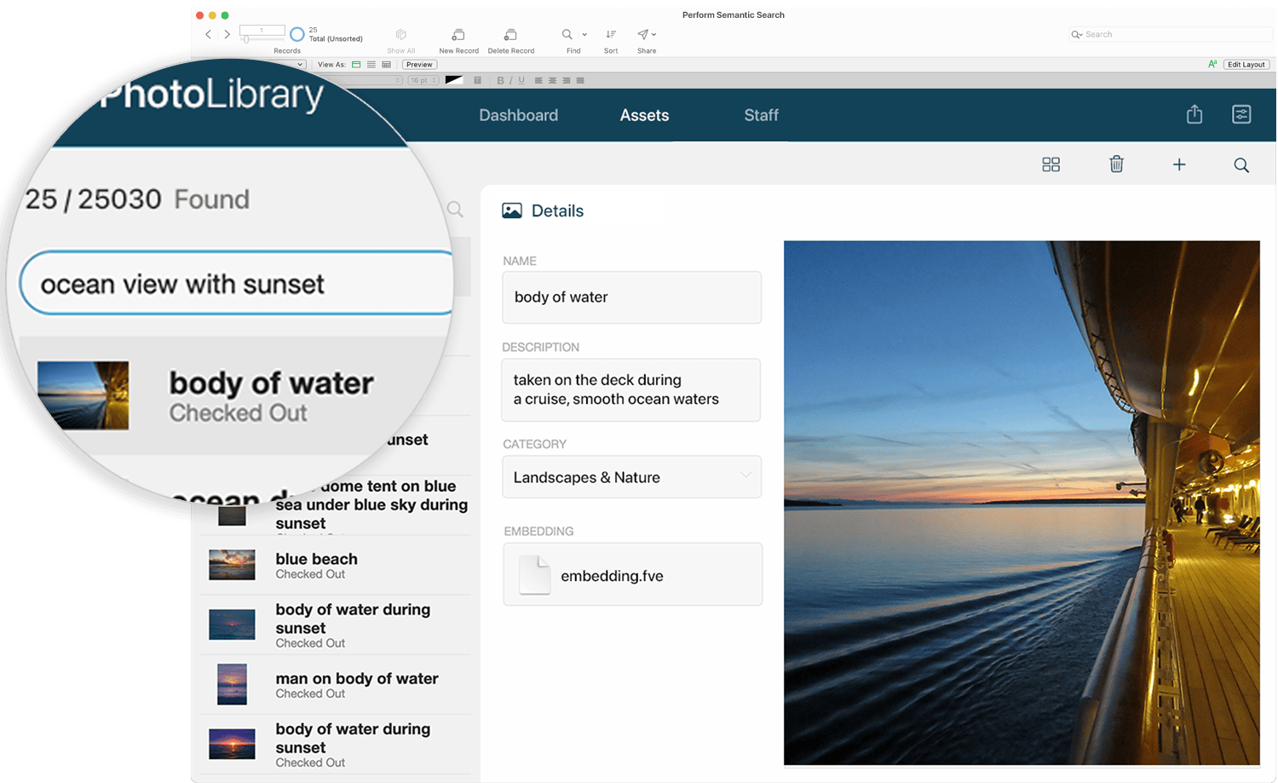Switch to the Staff tab

click(761, 115)
